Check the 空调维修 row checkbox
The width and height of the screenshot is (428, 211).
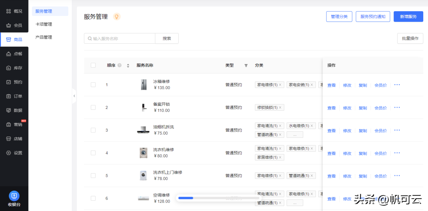[93, 198]
